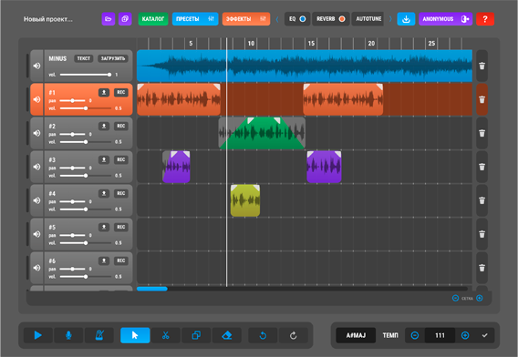Screen dimensions: 518x357
Task: Select the scissors cut tool
Action: coord(165,335)
